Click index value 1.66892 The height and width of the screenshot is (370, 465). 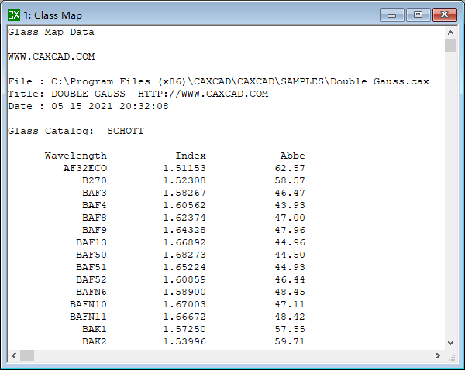coord(184,242)
